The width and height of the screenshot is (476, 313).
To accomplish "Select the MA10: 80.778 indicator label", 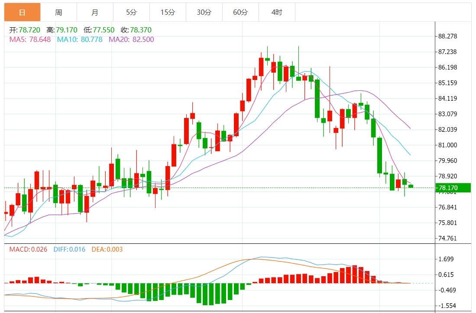I will coord(80,39).
